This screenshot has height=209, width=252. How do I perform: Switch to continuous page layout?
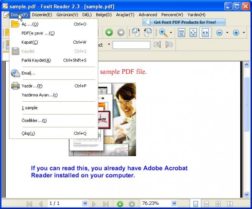(206, 204)
